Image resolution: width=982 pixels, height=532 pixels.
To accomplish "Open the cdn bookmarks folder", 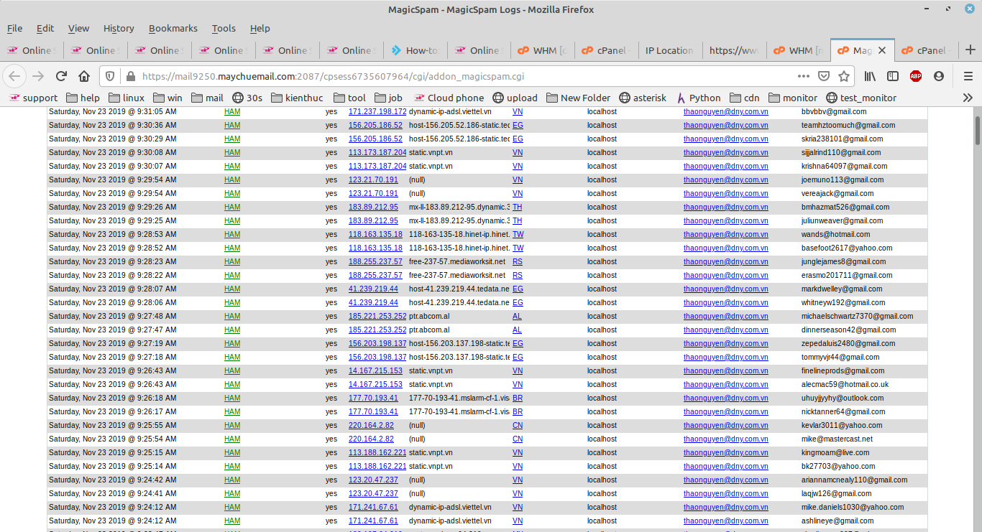I will (x=744, y=98).
